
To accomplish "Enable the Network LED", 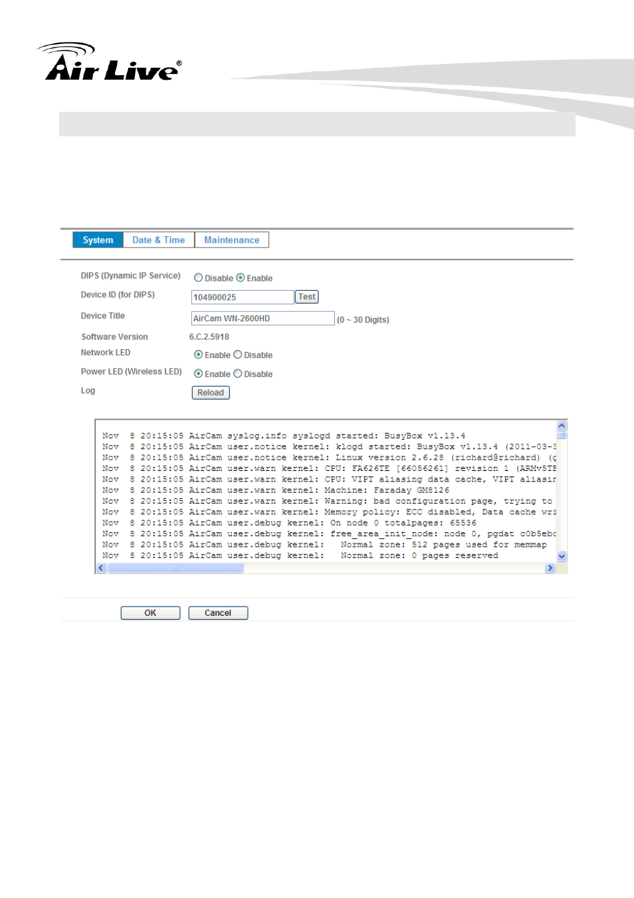I will [x=198, y=355].
